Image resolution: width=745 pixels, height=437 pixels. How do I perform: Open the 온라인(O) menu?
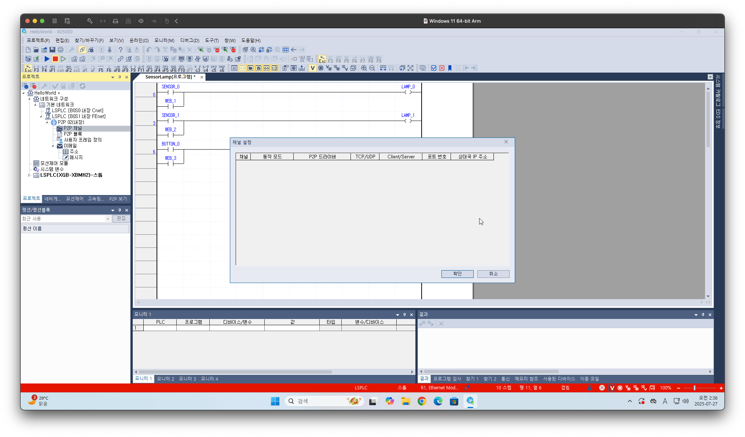[x=139, y=40]
